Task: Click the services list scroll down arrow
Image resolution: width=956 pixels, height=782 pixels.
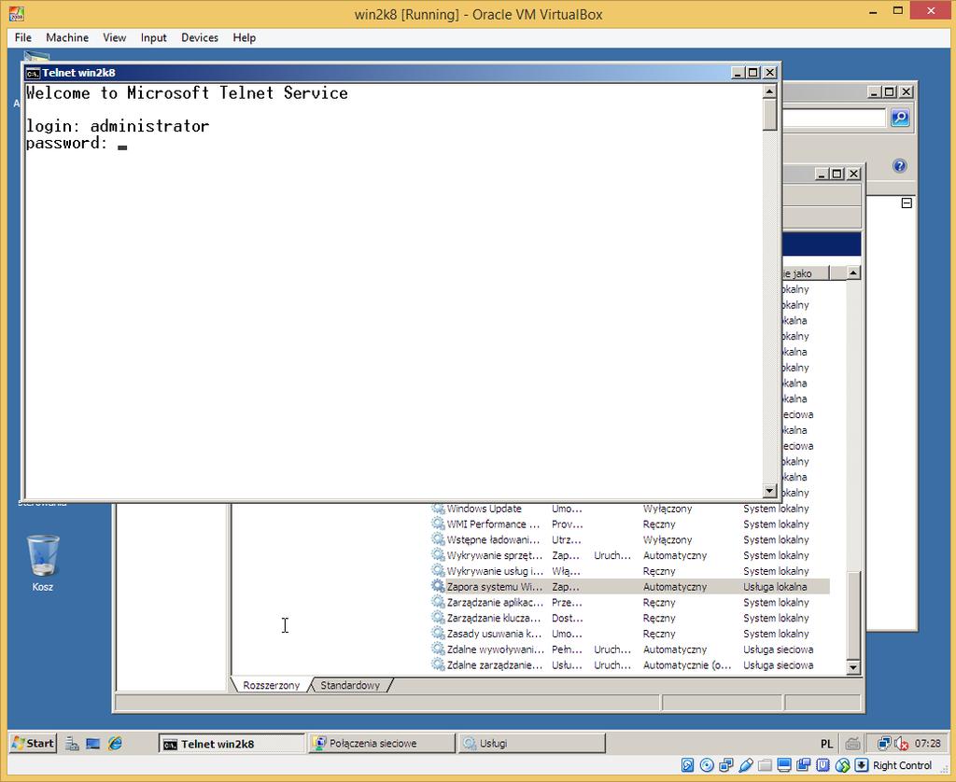Action: 853,667
